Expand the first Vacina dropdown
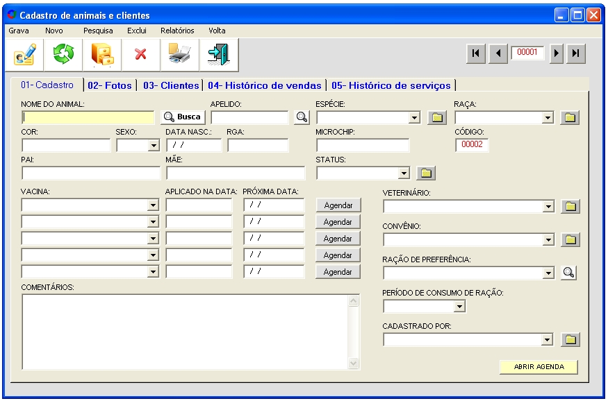Viewport: 608px width, 401px height. pyautogui.click(x=154, y=205)
